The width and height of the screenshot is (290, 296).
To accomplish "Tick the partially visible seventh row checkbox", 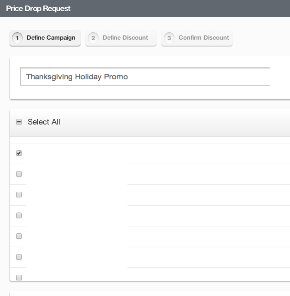I will coord(19,277).
